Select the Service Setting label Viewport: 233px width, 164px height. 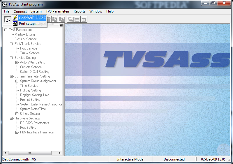pyautogui.click(x=25, y=58)
